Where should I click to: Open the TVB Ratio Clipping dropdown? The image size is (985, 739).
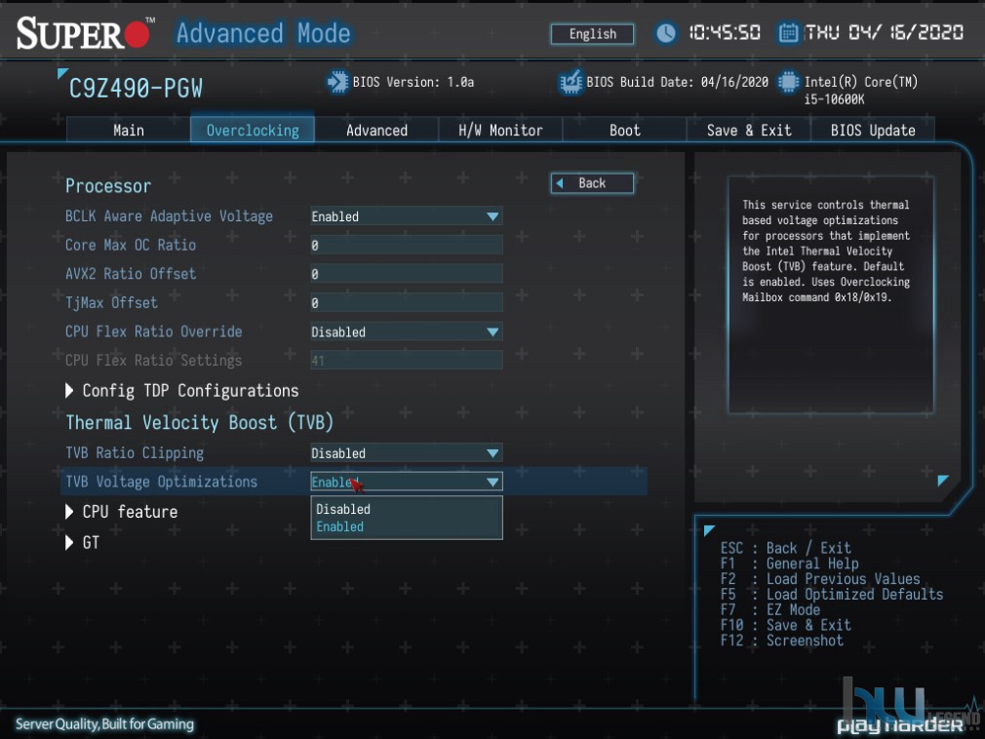[407, 453]
